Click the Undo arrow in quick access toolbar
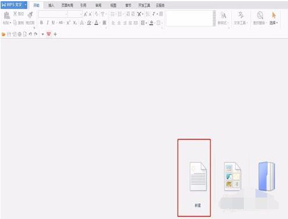The image size is (288, 219). (x=30, y=34)
